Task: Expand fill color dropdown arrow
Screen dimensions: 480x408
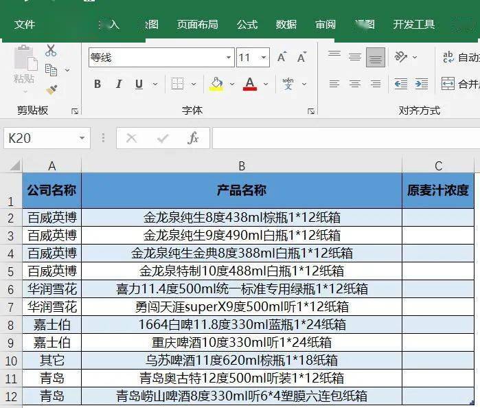Action: tap(232, 84)
